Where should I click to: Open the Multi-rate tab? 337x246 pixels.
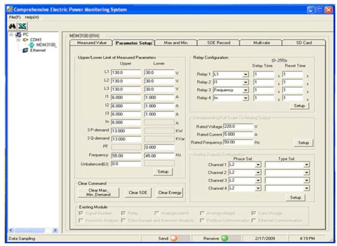tap(261, 43)
